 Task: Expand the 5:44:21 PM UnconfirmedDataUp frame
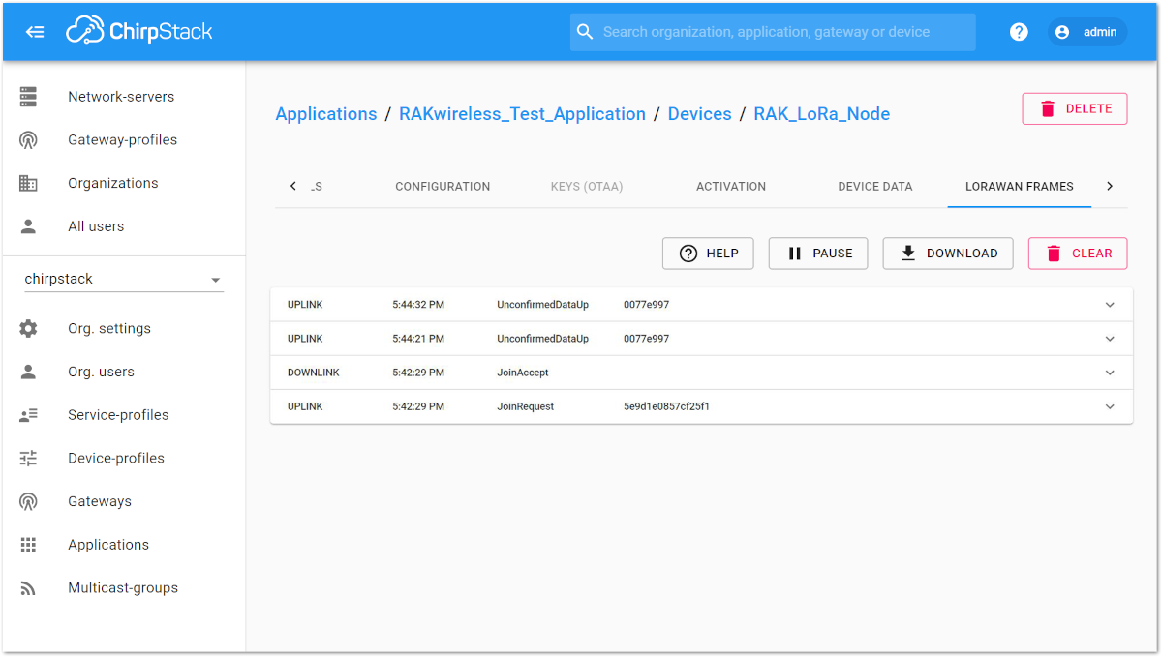click(x=1110, y=339)
